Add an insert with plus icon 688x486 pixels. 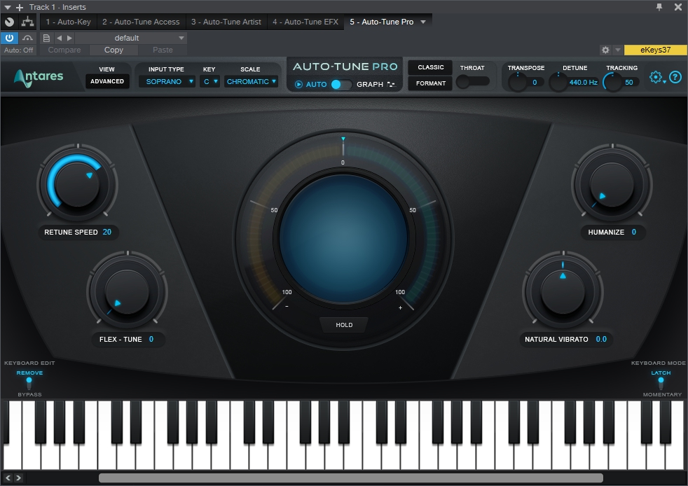[x=20, y=7]
